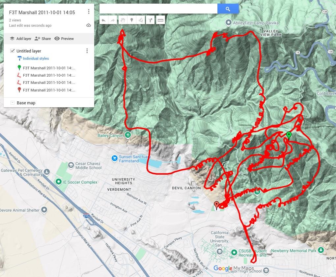
Task: Expand the Base map section
Action: (x=13, y=103)
